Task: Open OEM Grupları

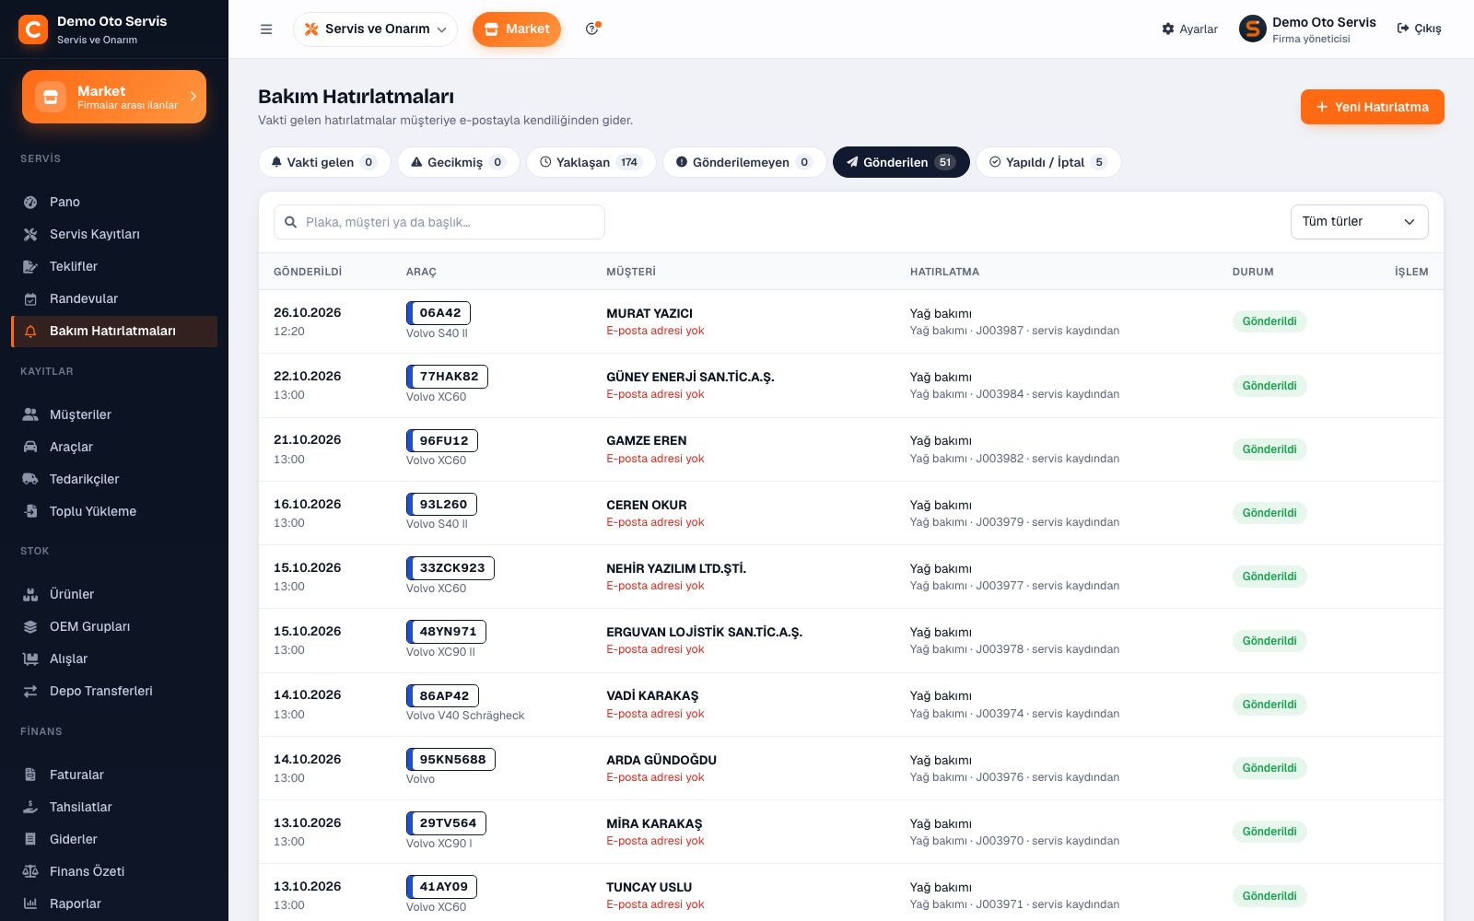Action: pos(114,626)
